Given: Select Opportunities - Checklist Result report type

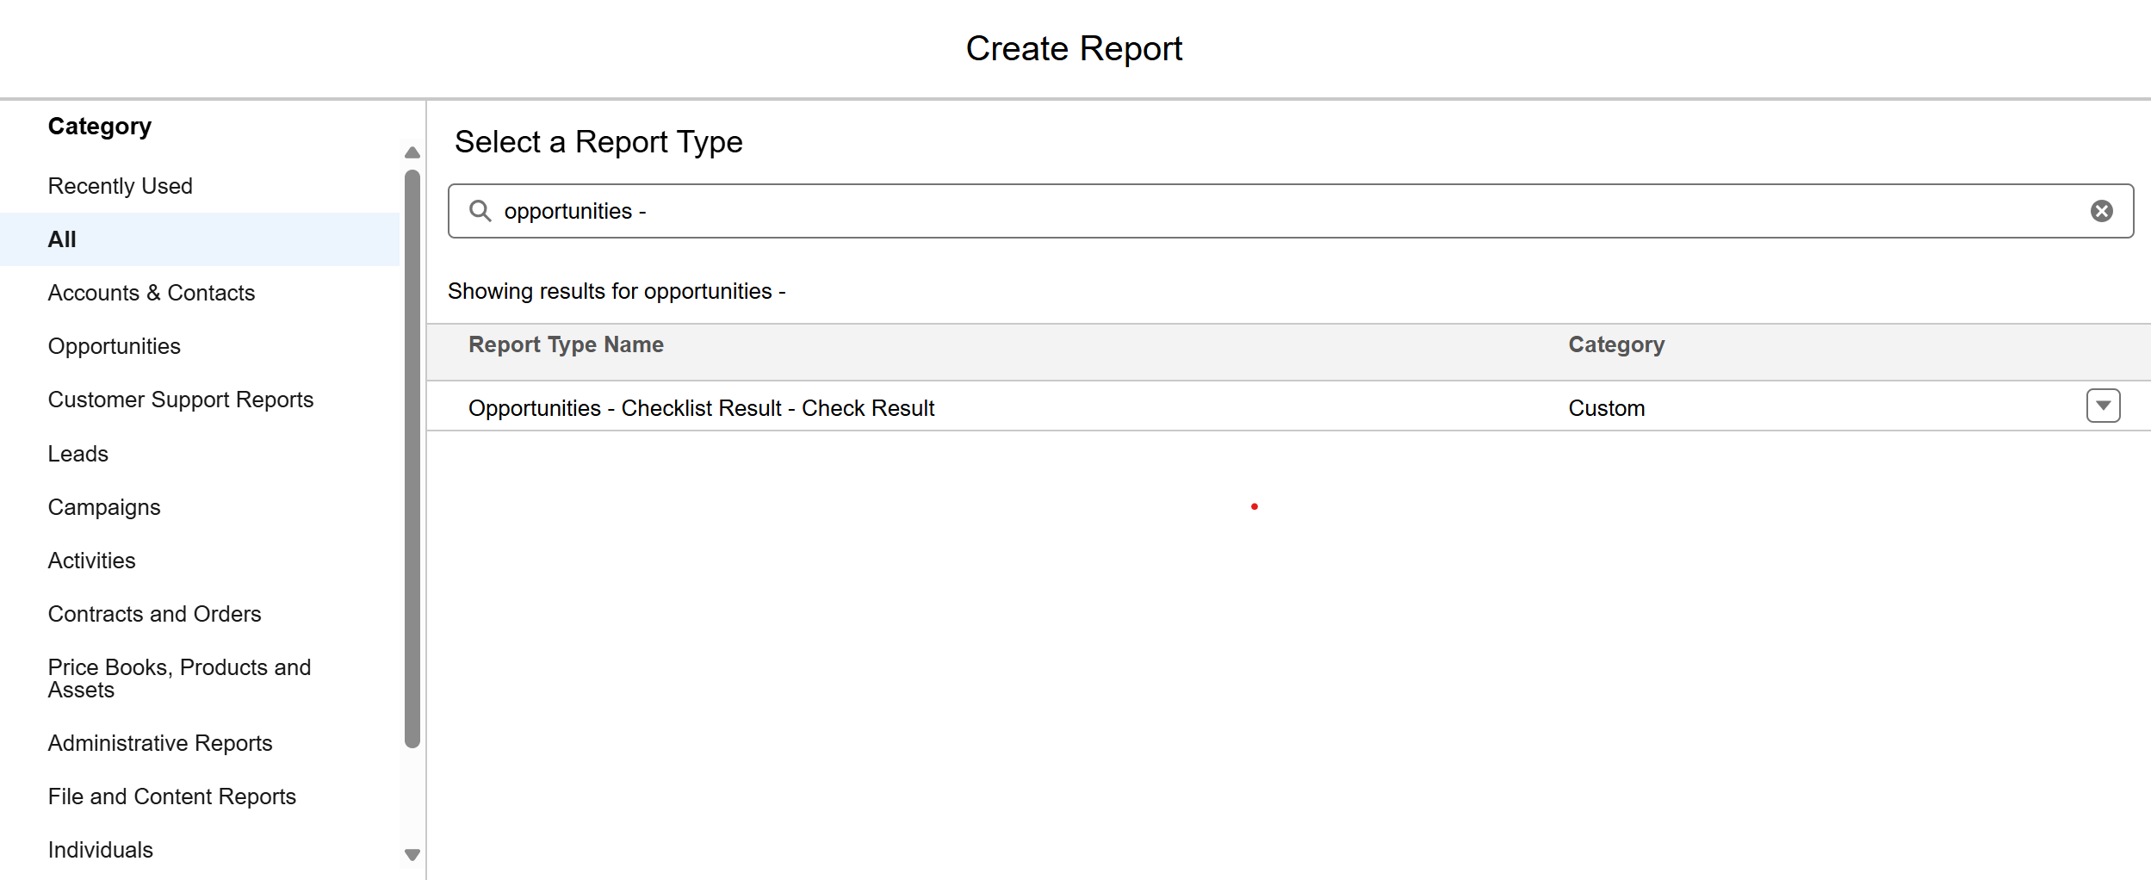Looking at the screenshot, I should pyautogui.click(x=701, y=408).
